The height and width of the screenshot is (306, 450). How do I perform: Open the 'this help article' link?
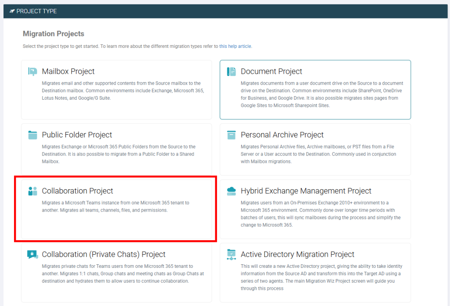click(x=235, y=46)
